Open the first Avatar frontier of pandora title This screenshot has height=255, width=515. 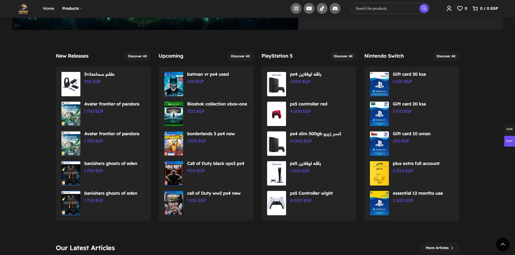pos(112,104)
